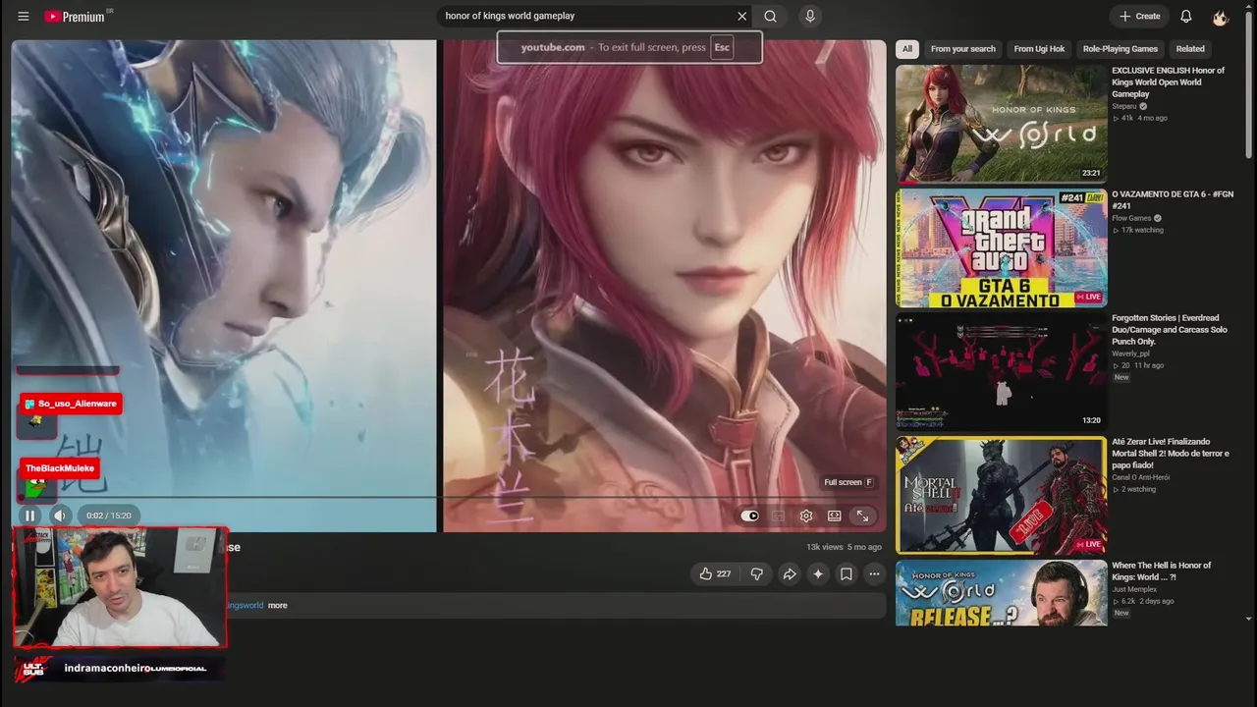Select the 'From Ugi Hok' chip
Screen dimensions: 1257x707
[x=1039, y=49]
